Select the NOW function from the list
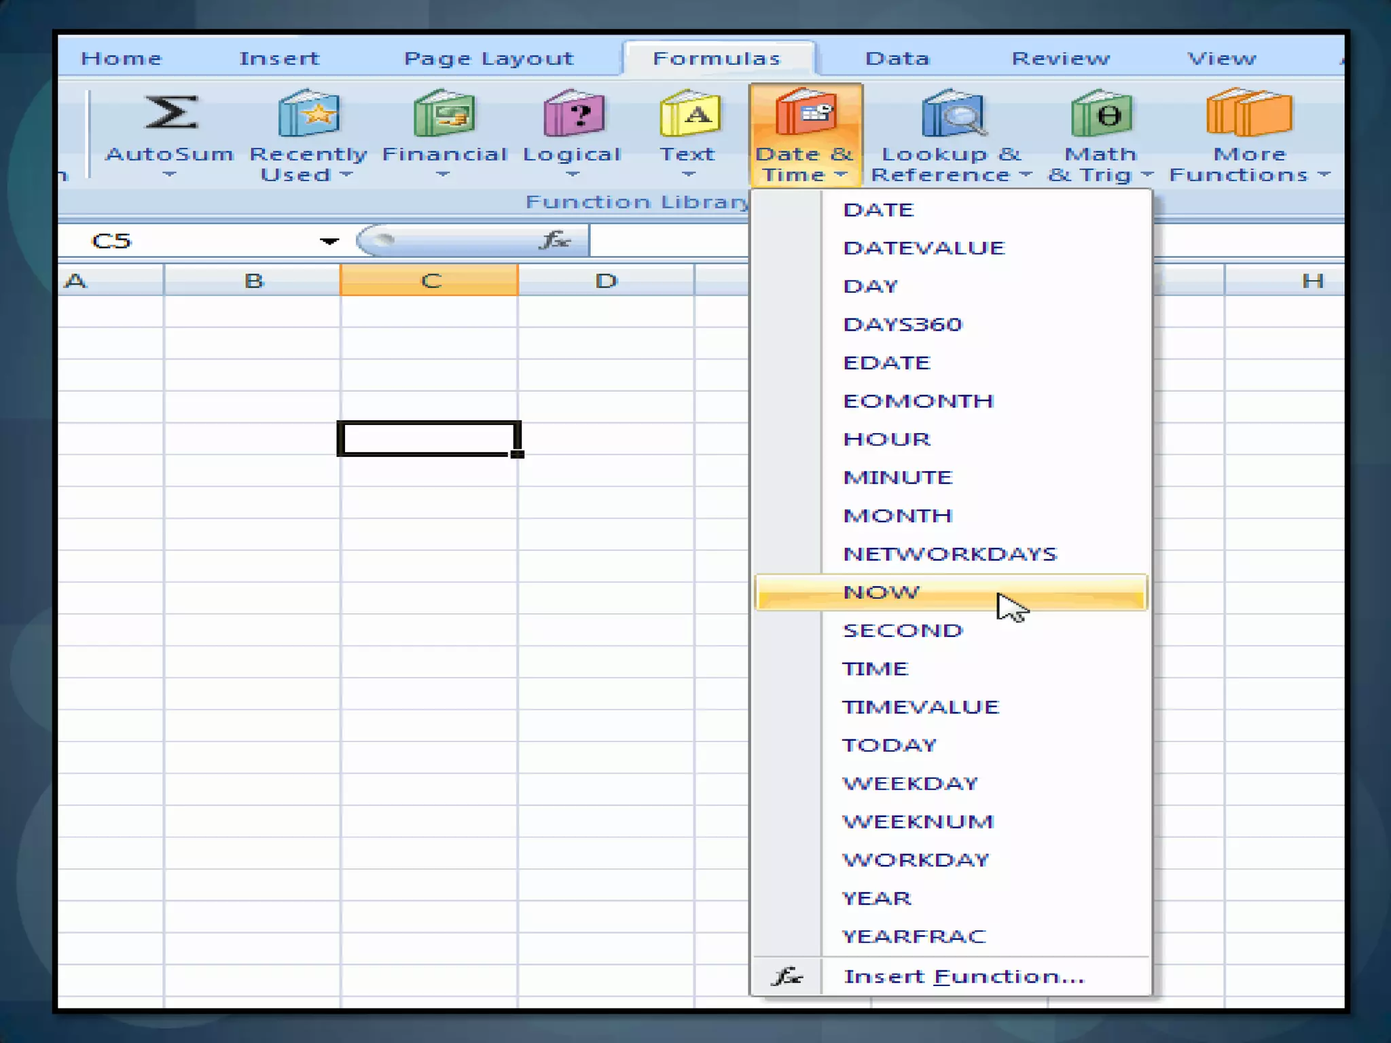The width and height of the screenshot is (1391, 1043). tap(881, 592)
